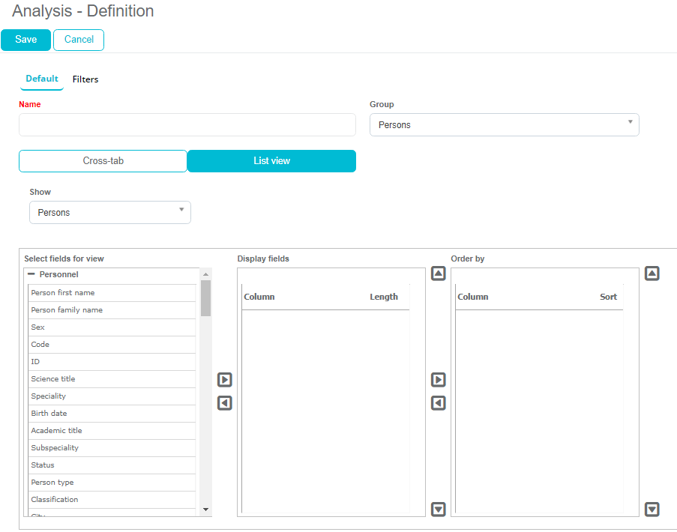677x532 pixels.
Task: Click add-to-Order-by right arrow icon
Action: coord(439,380)
